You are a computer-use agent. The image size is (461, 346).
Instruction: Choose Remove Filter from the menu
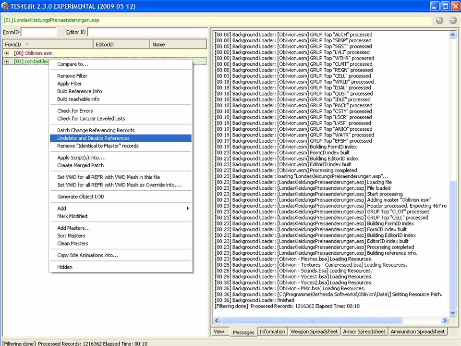[121, 76]
